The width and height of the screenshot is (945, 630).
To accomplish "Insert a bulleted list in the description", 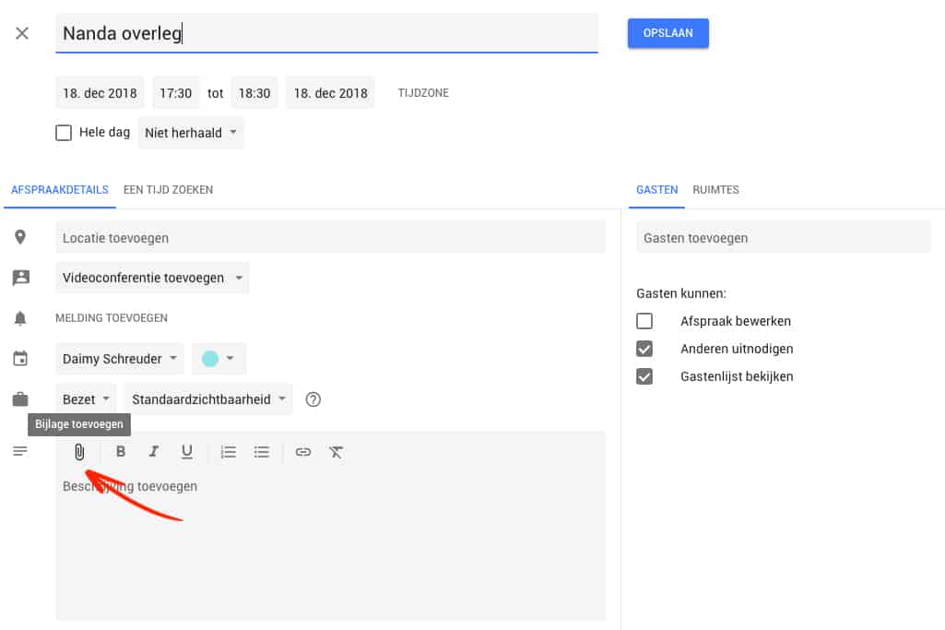I will (x=261, y=451).
